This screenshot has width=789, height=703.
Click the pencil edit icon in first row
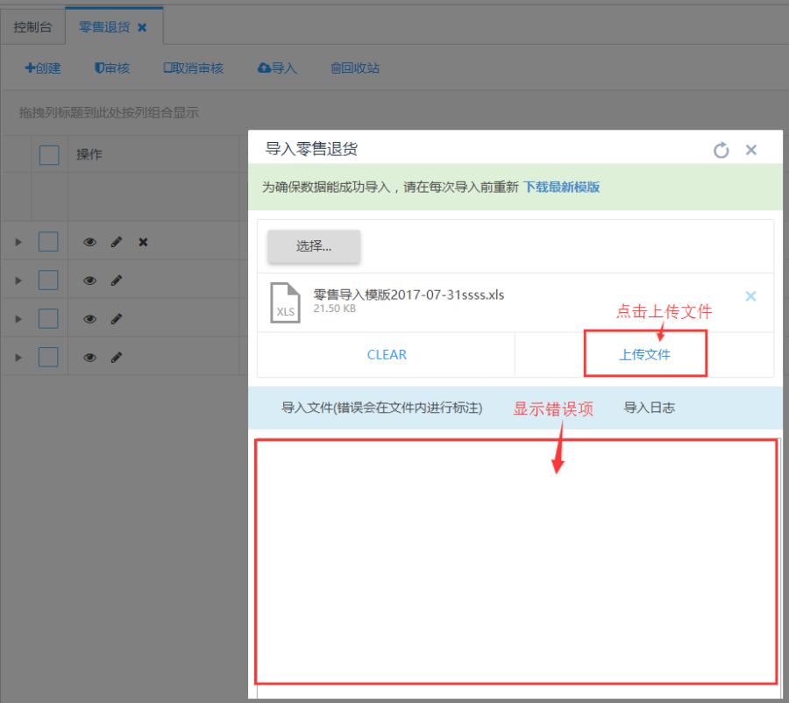tap(116, 242)
